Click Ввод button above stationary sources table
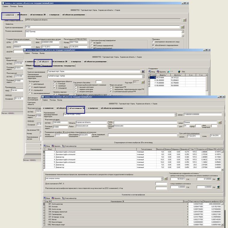The height and width of the screenshot is (228, 228). click(x=47, y=146)
